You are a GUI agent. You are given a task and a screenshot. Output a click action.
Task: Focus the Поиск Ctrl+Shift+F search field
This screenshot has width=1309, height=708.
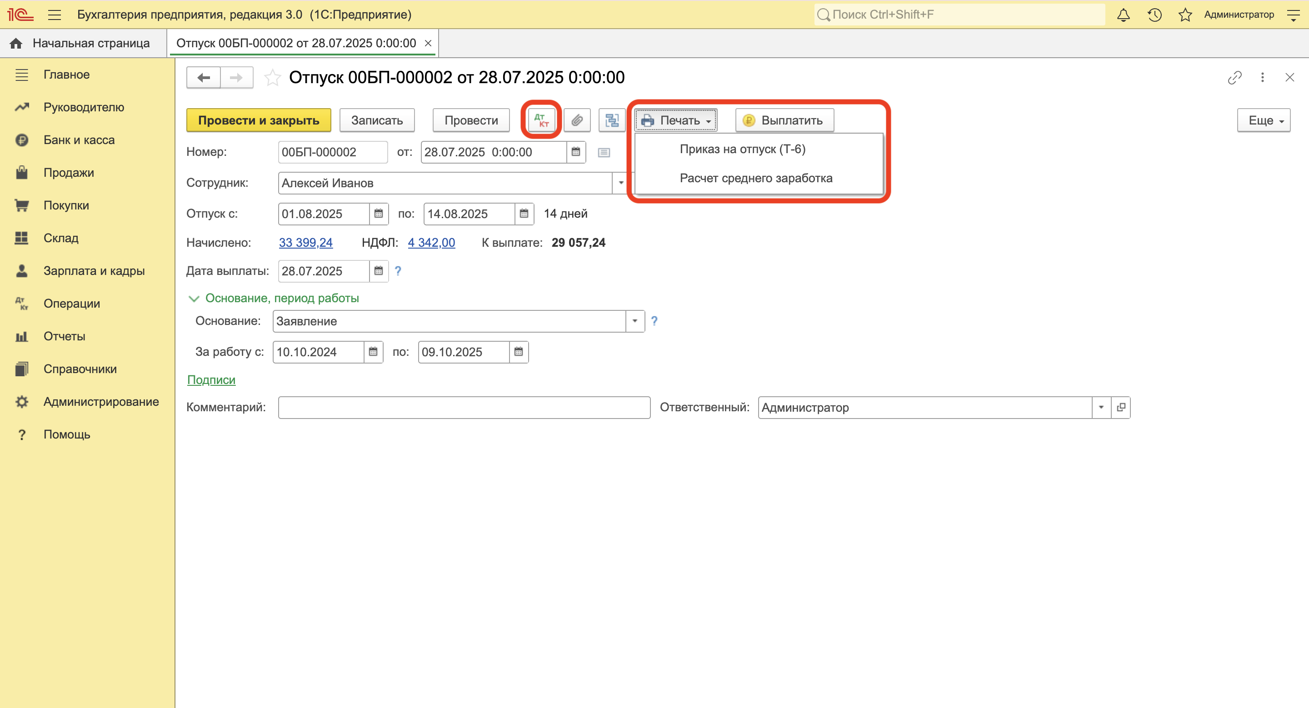(x=959, y=15)
